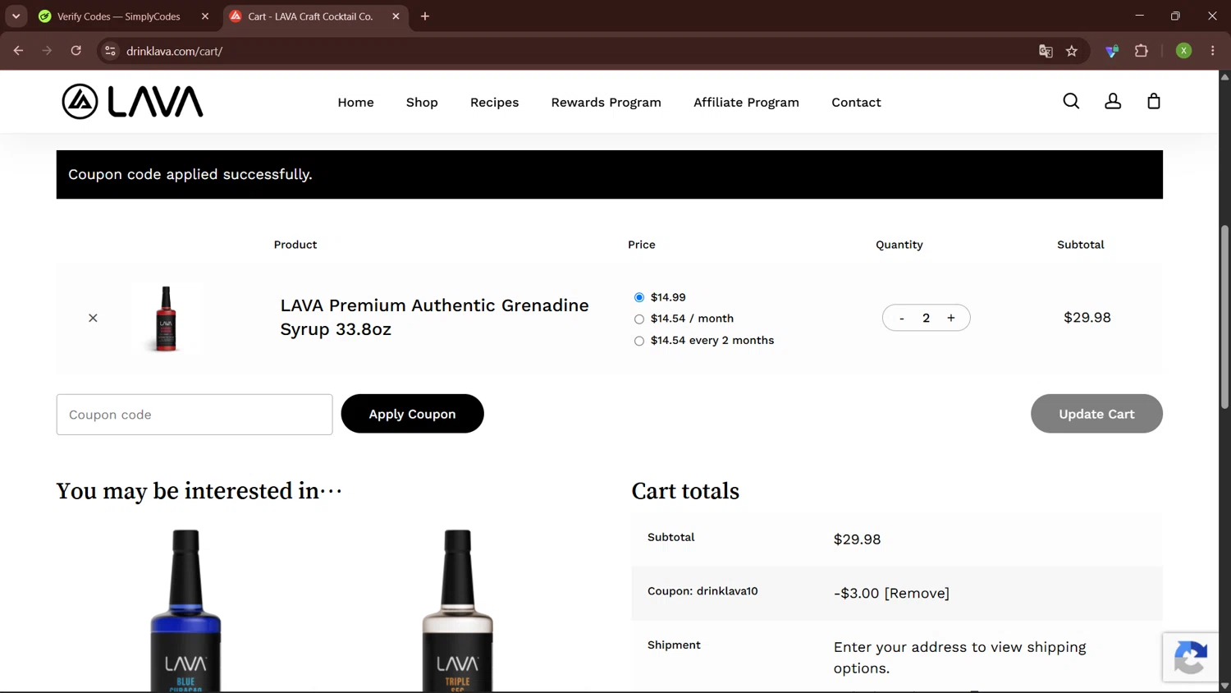Click the "Coupon code applied successfully." message
This screenshot has width=1231, height=693.
click(x=190, y=174)
